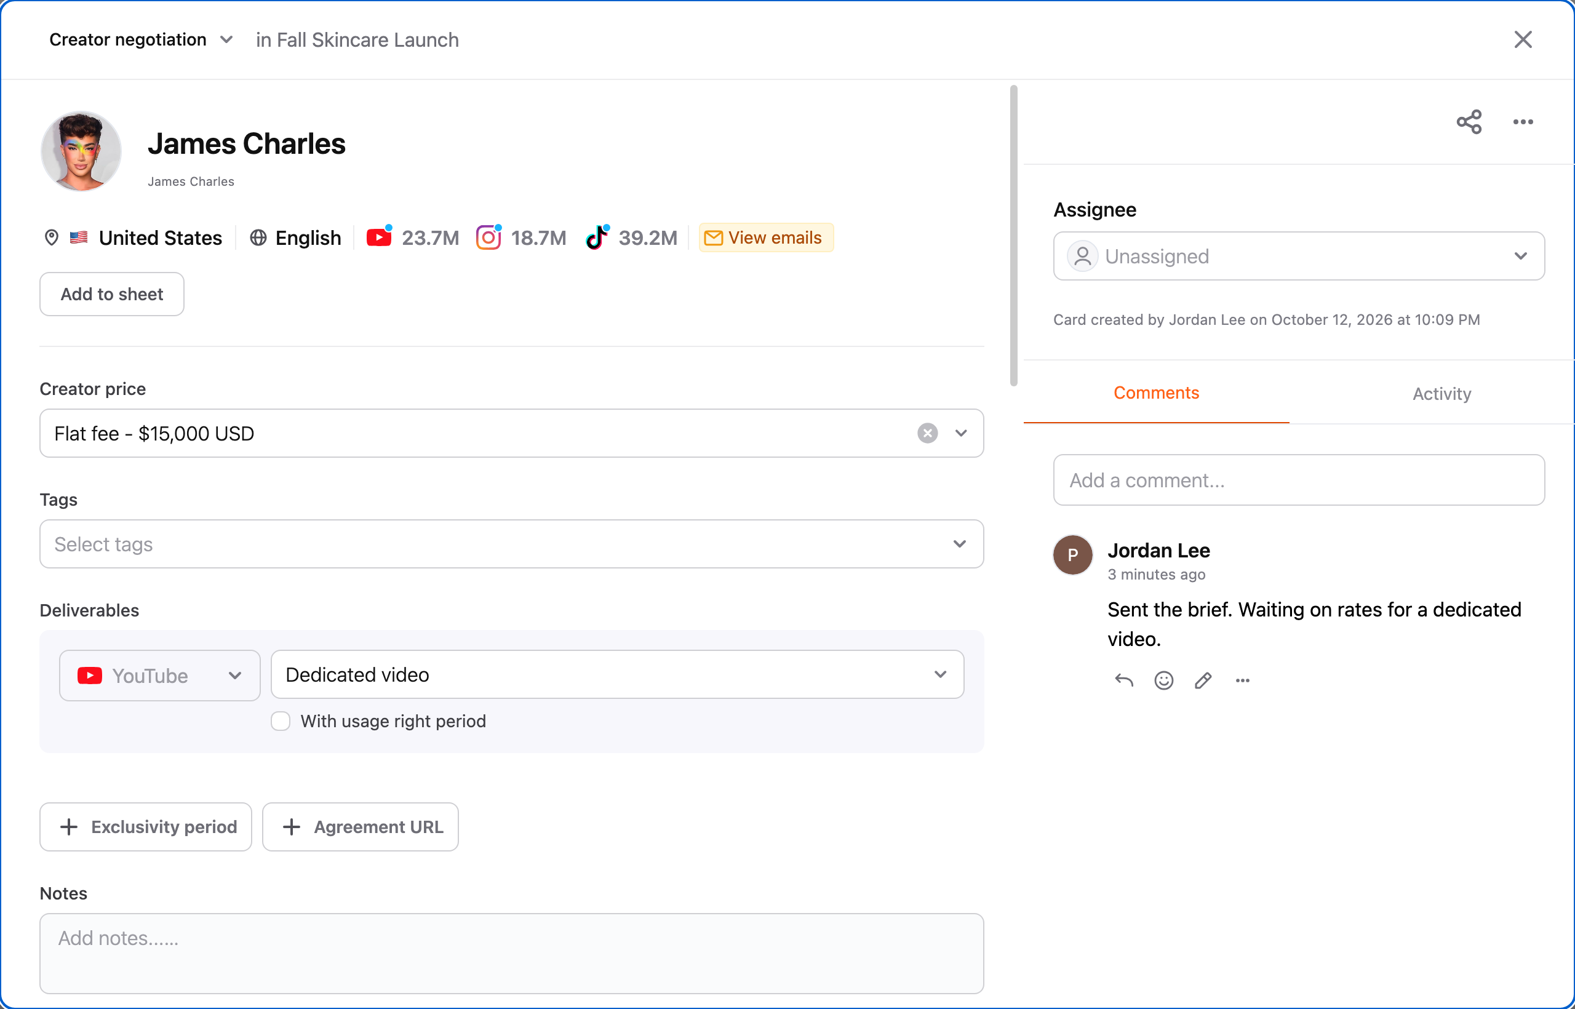The height and width of the screenshot is (1009, 1575).
Task: Click the Instagram icon showing 18.7M
Action: pyautogui.click(x=488, y=237)
